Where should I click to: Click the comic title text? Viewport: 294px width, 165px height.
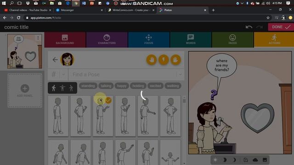(x=17, y=27)
